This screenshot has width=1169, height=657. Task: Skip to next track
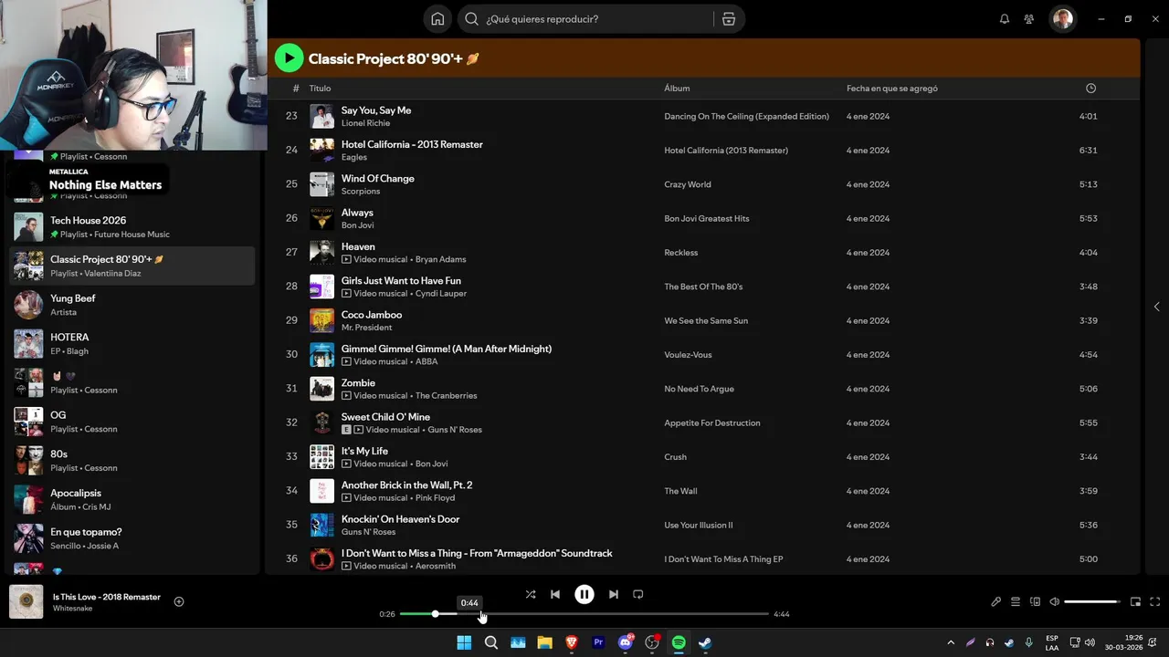614,594
